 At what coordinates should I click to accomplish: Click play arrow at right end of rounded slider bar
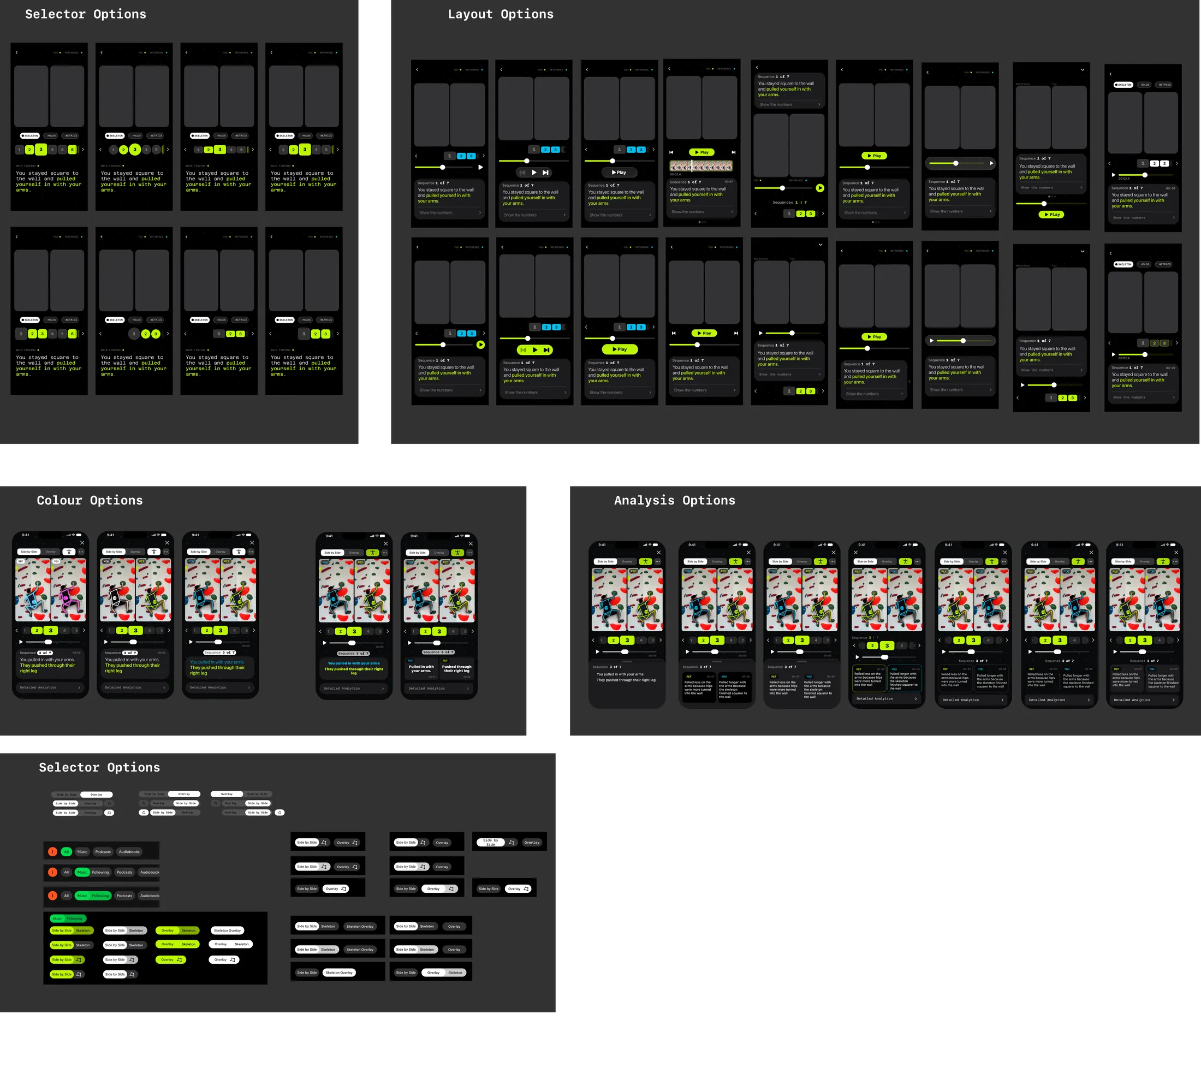coord(991,163)
